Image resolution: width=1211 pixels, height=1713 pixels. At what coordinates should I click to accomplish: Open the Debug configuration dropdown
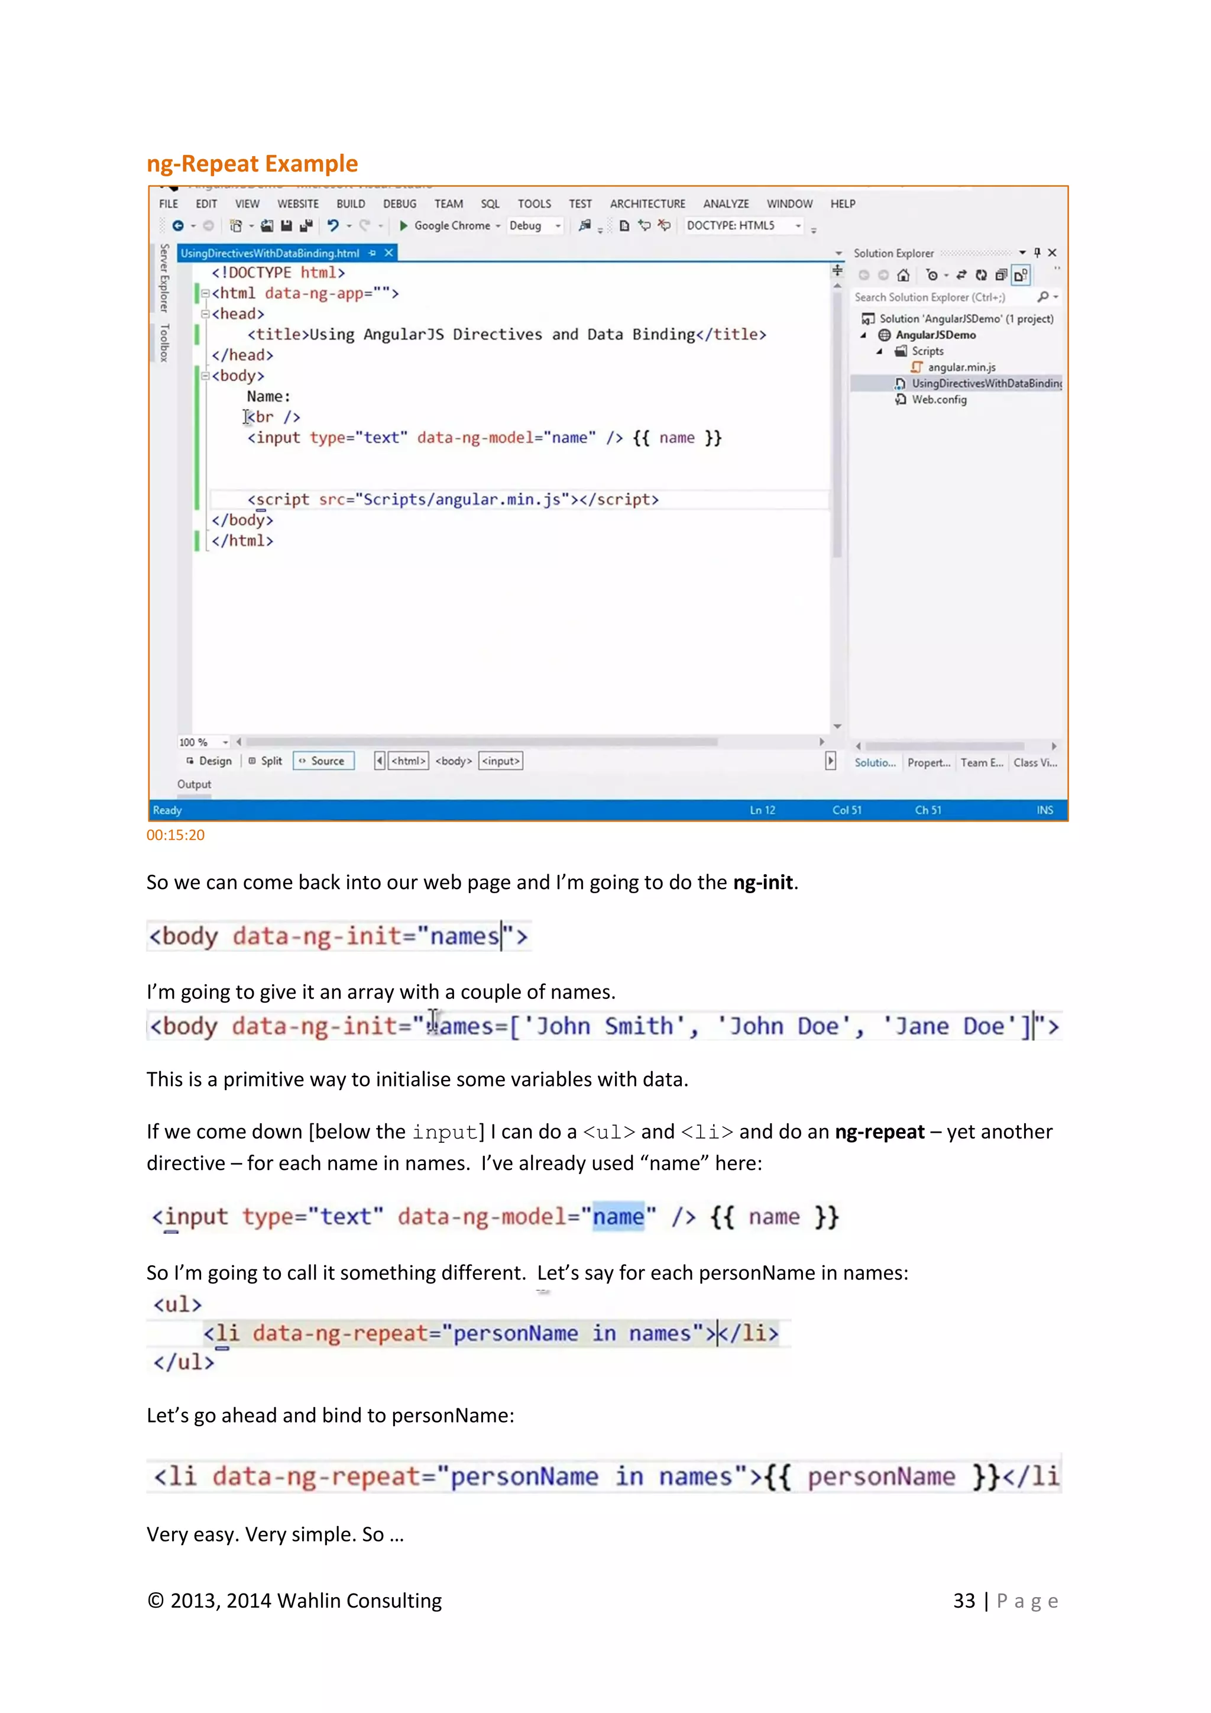[x=558, y=225]
